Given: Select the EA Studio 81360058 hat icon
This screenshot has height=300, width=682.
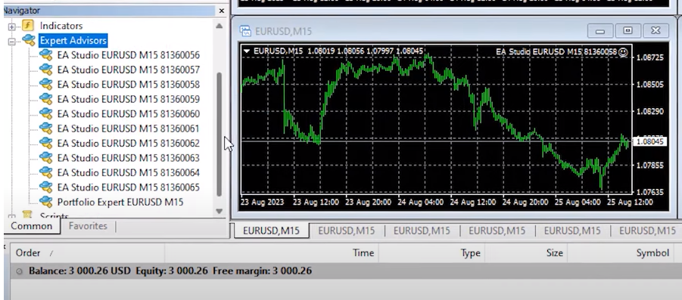Looking at the screenshot, I should point(45,84).
